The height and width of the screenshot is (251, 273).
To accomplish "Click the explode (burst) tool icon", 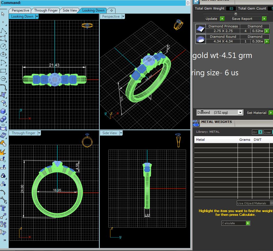I will click(x=3, y=151).
